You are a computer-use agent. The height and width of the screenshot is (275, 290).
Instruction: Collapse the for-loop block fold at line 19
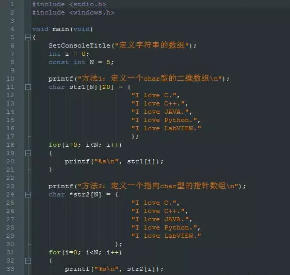tap(28, 153)
